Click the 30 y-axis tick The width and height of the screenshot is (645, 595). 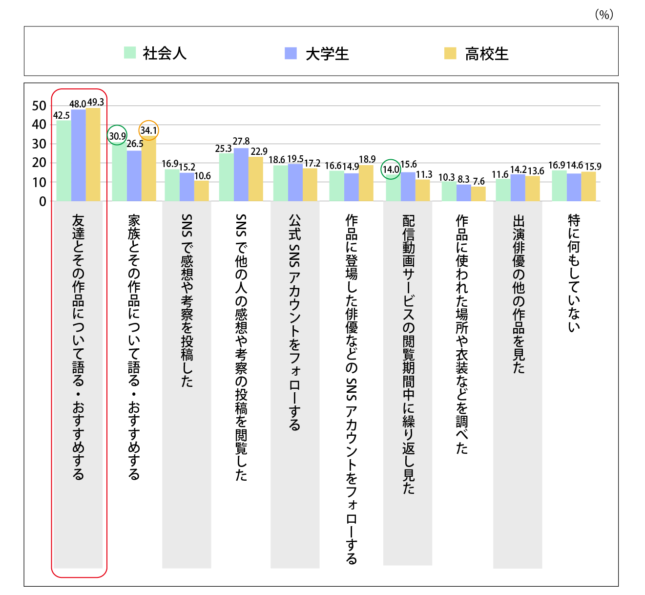point(39,144)
